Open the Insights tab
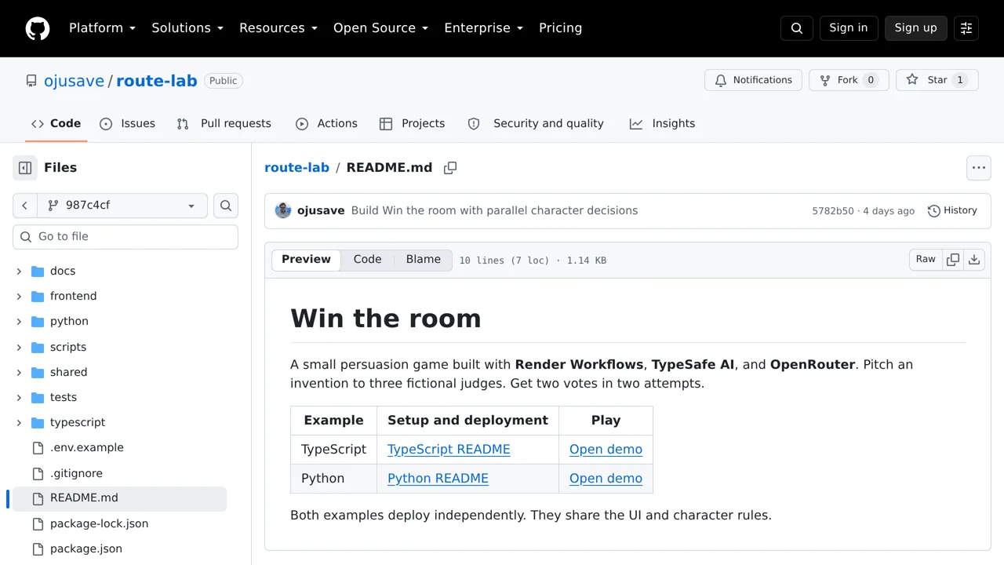 (662, 124)
